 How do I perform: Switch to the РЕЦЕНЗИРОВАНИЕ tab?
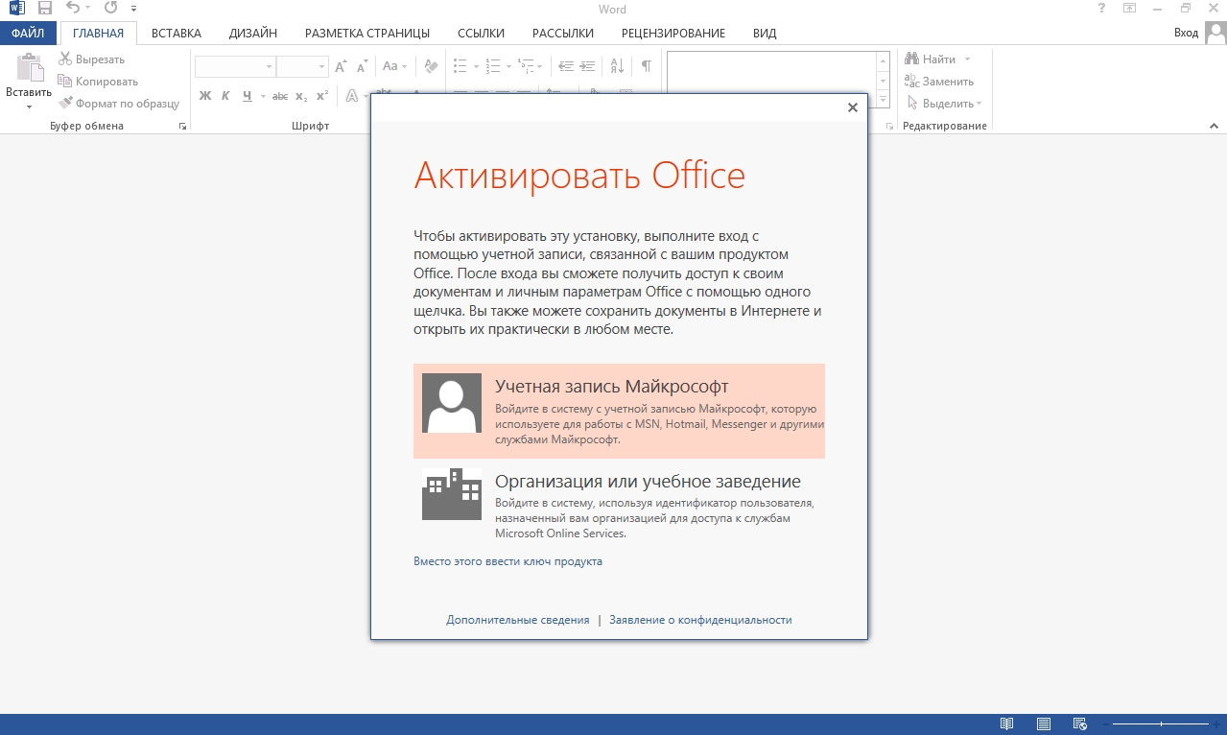point(672,33)
